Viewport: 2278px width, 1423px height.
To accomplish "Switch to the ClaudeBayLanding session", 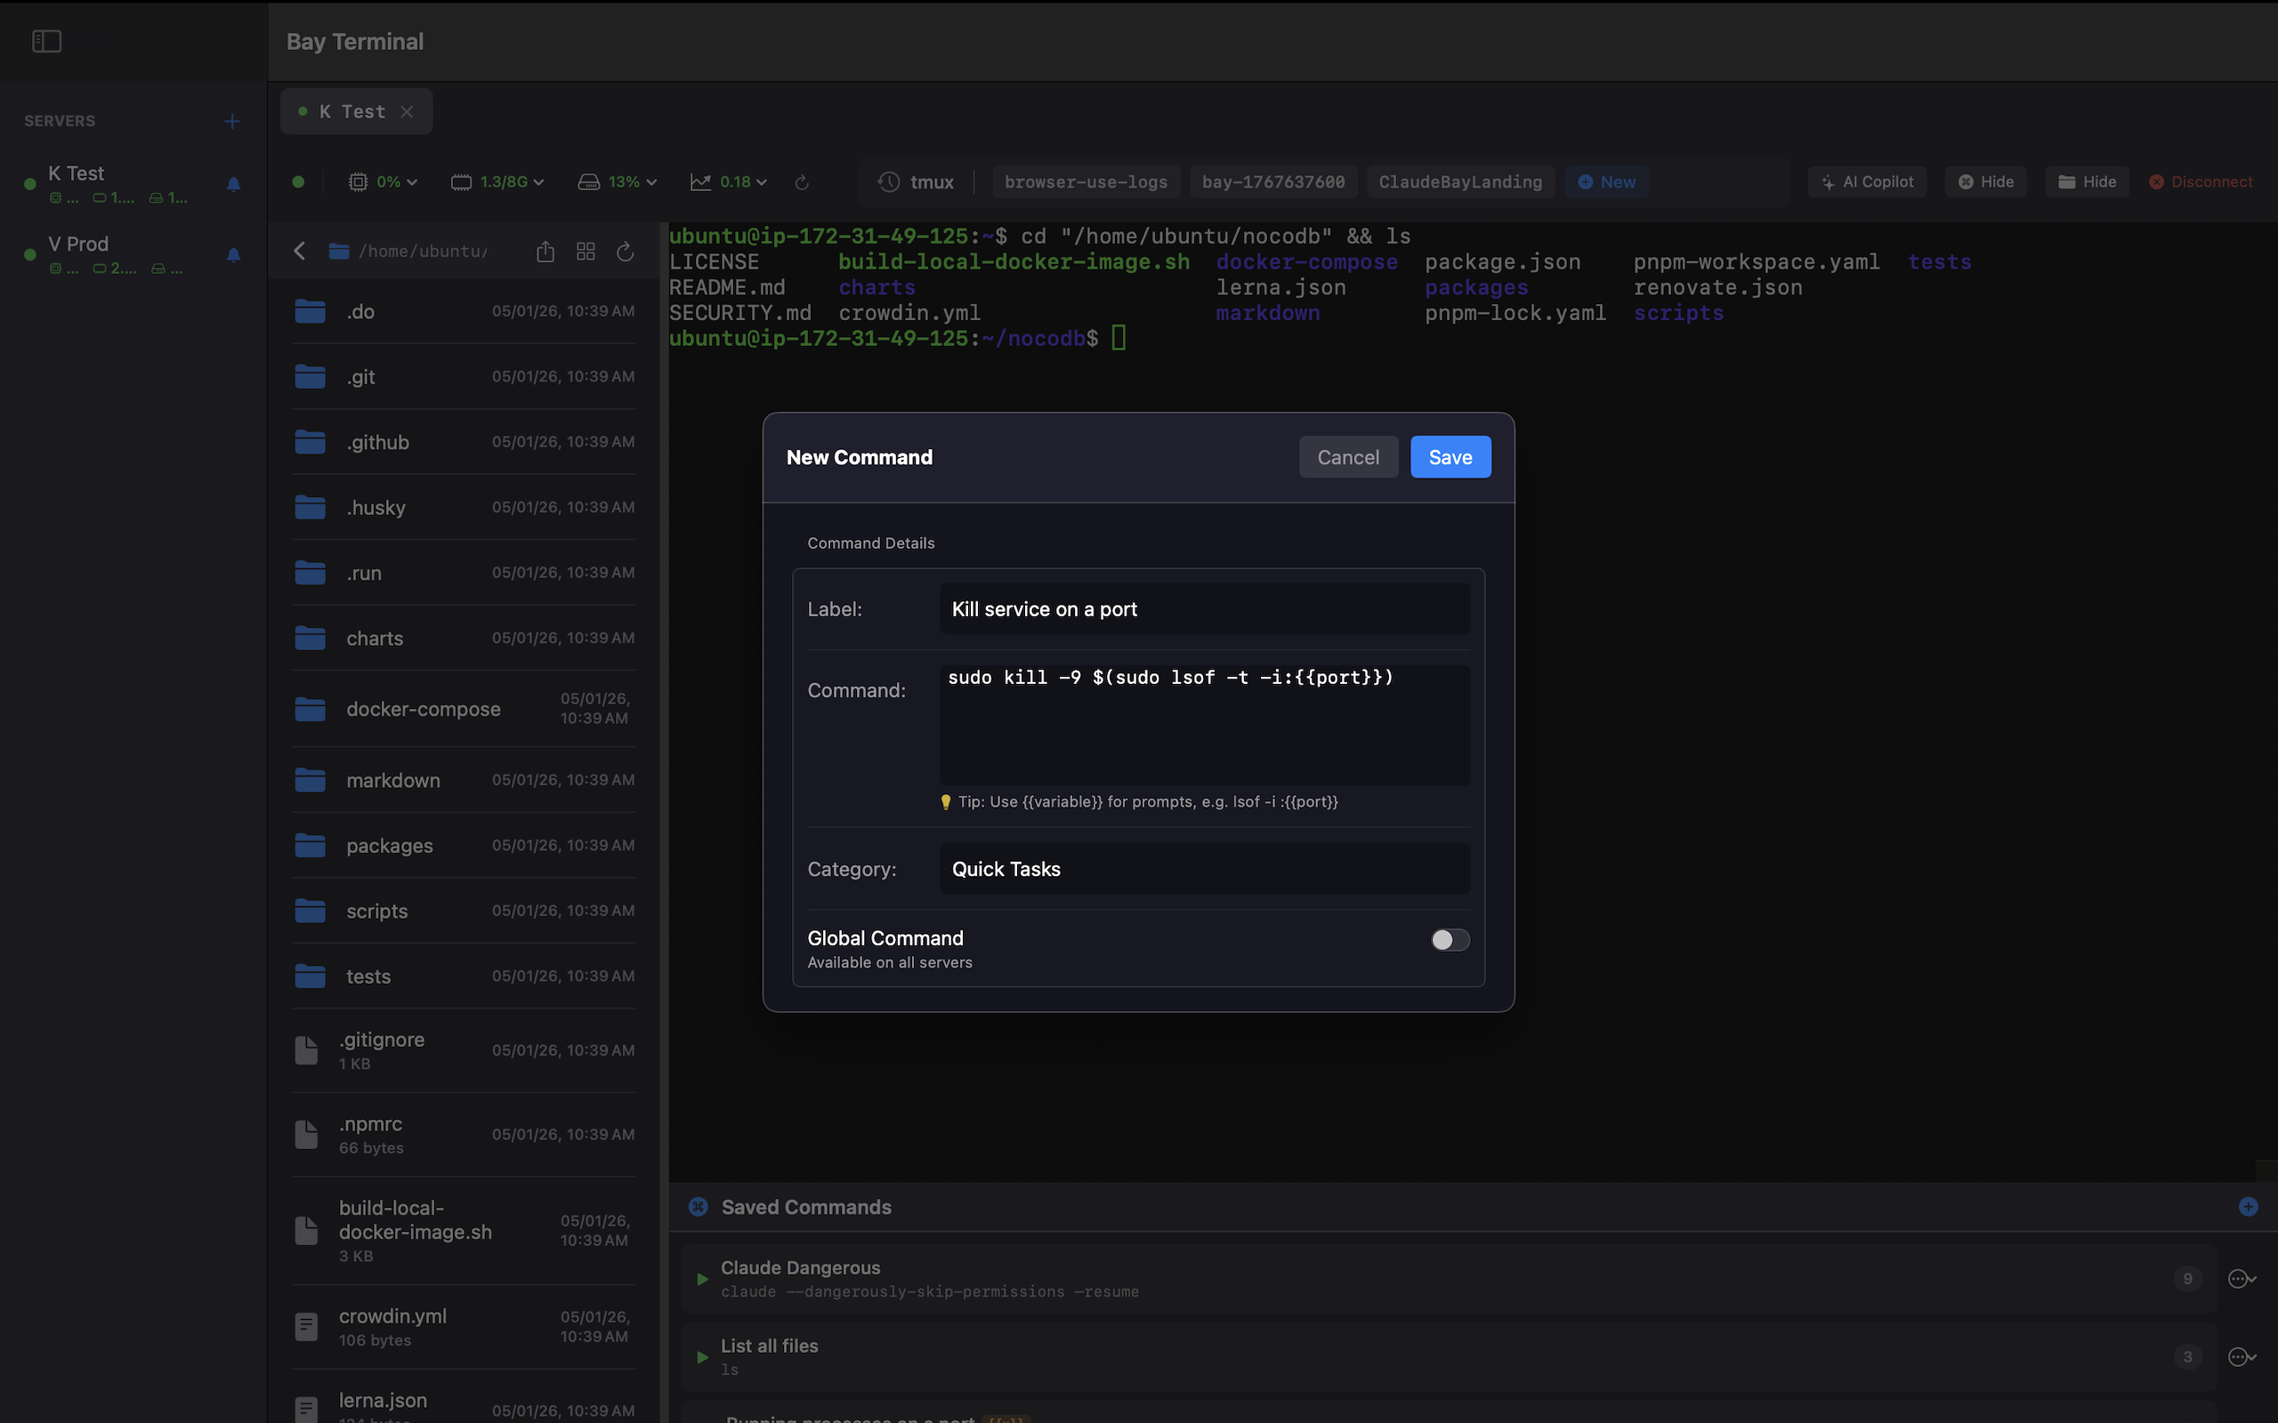I will (1460, 181).
